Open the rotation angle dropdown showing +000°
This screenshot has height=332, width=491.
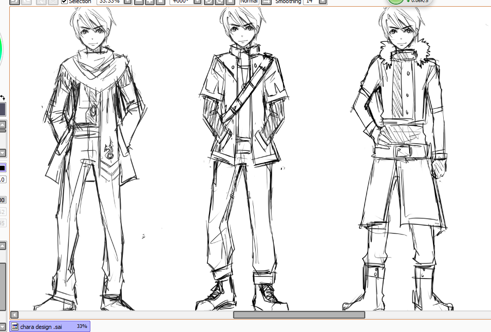(x=198, y=2)
